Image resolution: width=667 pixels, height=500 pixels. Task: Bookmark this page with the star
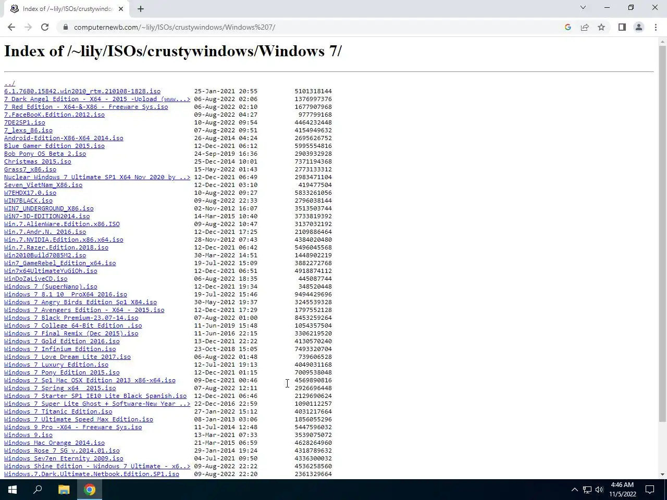(x=601, y=27)
